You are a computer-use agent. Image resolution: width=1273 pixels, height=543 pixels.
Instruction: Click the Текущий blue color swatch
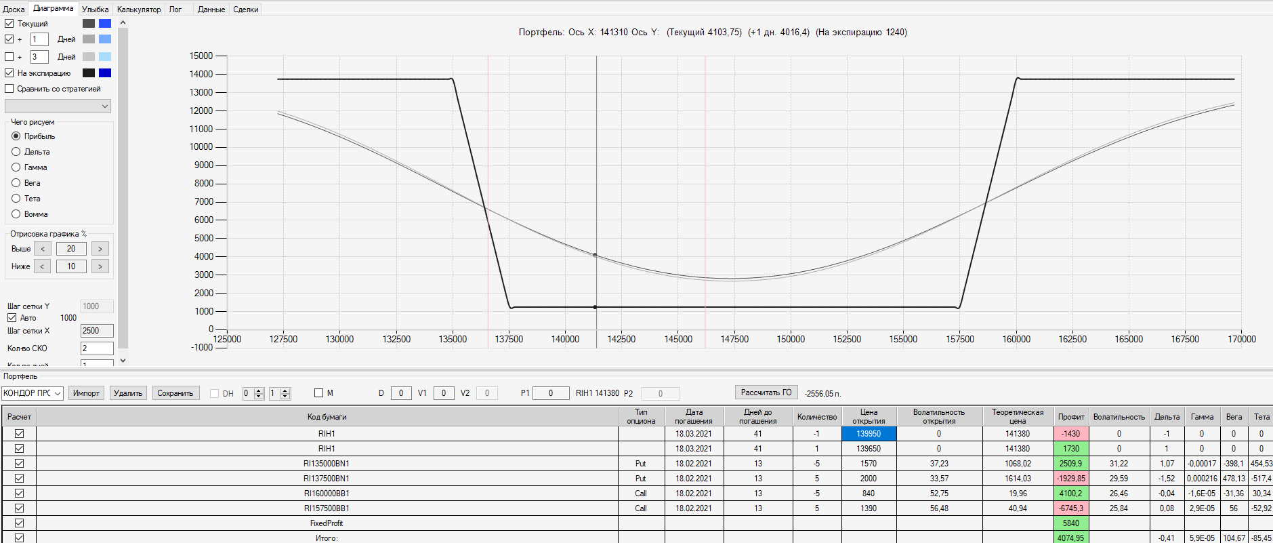tap(105, 23)
